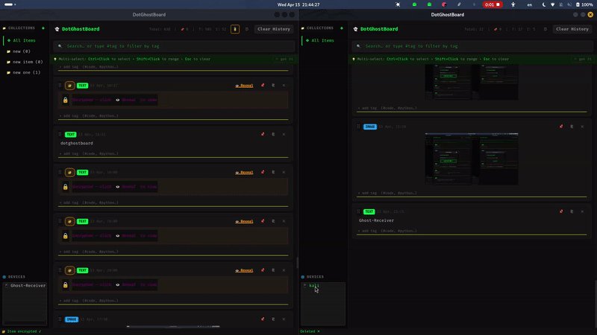
Task: Pin the encrypted item above dotghostboard
Action: (263, 86)
